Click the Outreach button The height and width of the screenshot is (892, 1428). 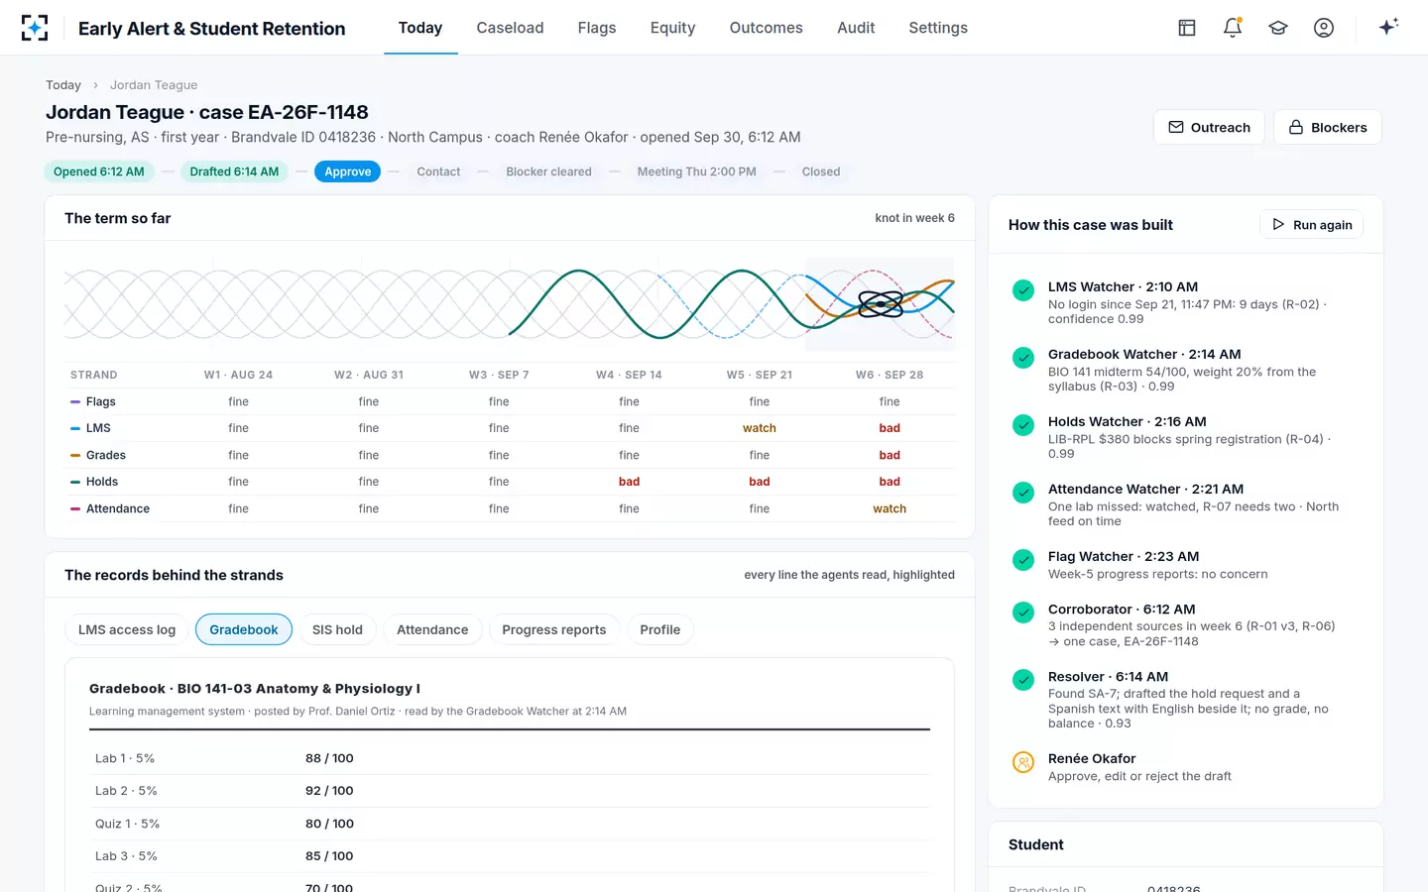pos(1209,127)
